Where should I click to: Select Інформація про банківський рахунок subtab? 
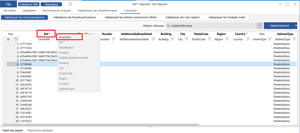(75, 17)
